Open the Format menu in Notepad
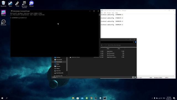Screen dimensions: 177x100 click(109, 13)
